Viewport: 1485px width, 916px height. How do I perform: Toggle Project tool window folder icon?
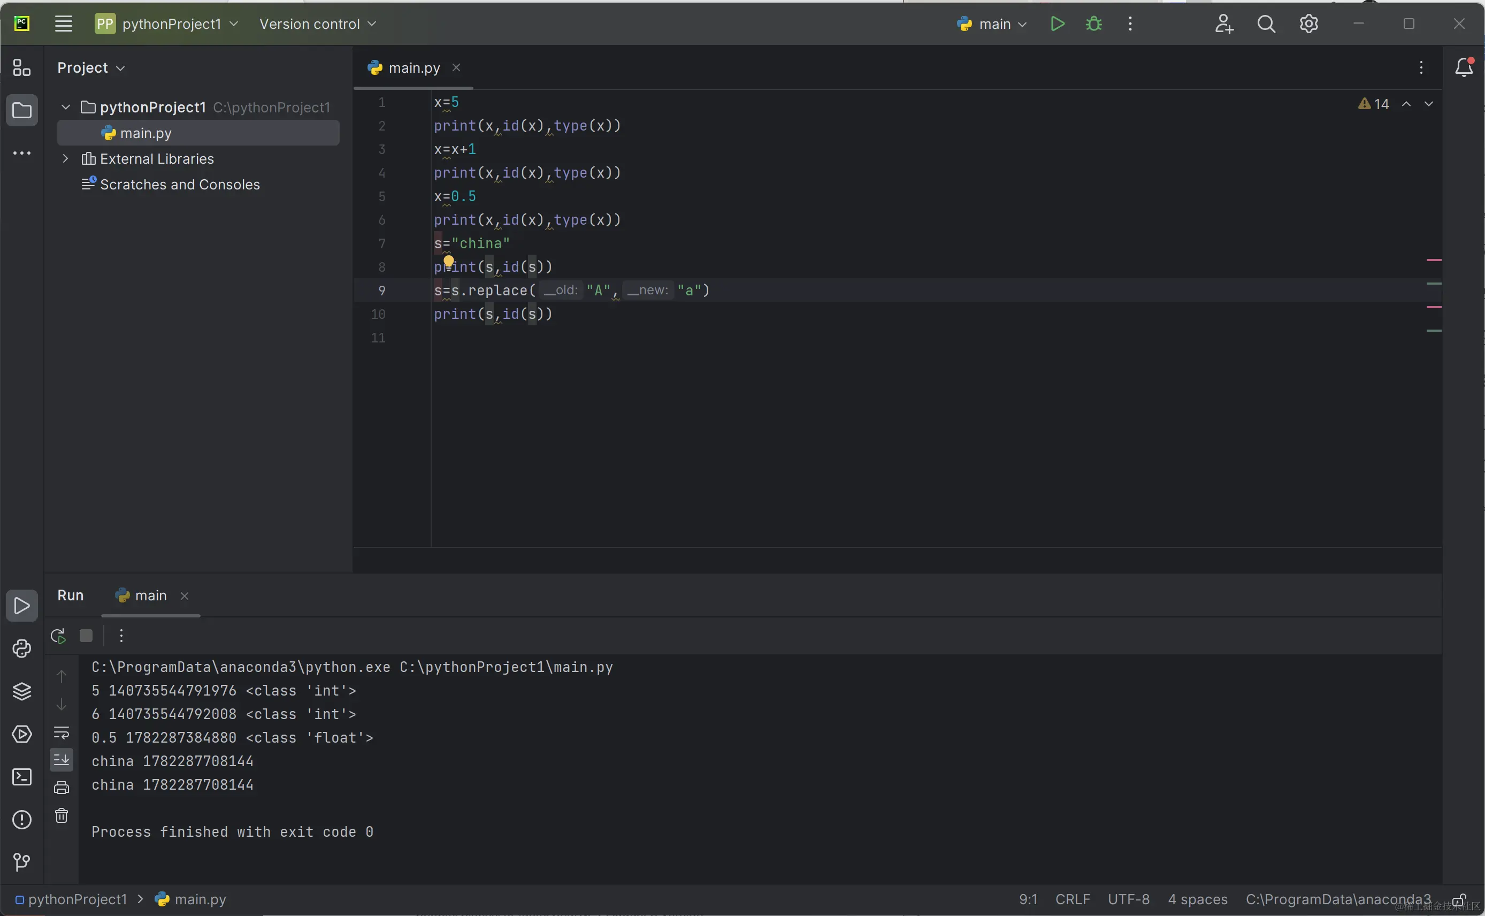pos(22,110)
